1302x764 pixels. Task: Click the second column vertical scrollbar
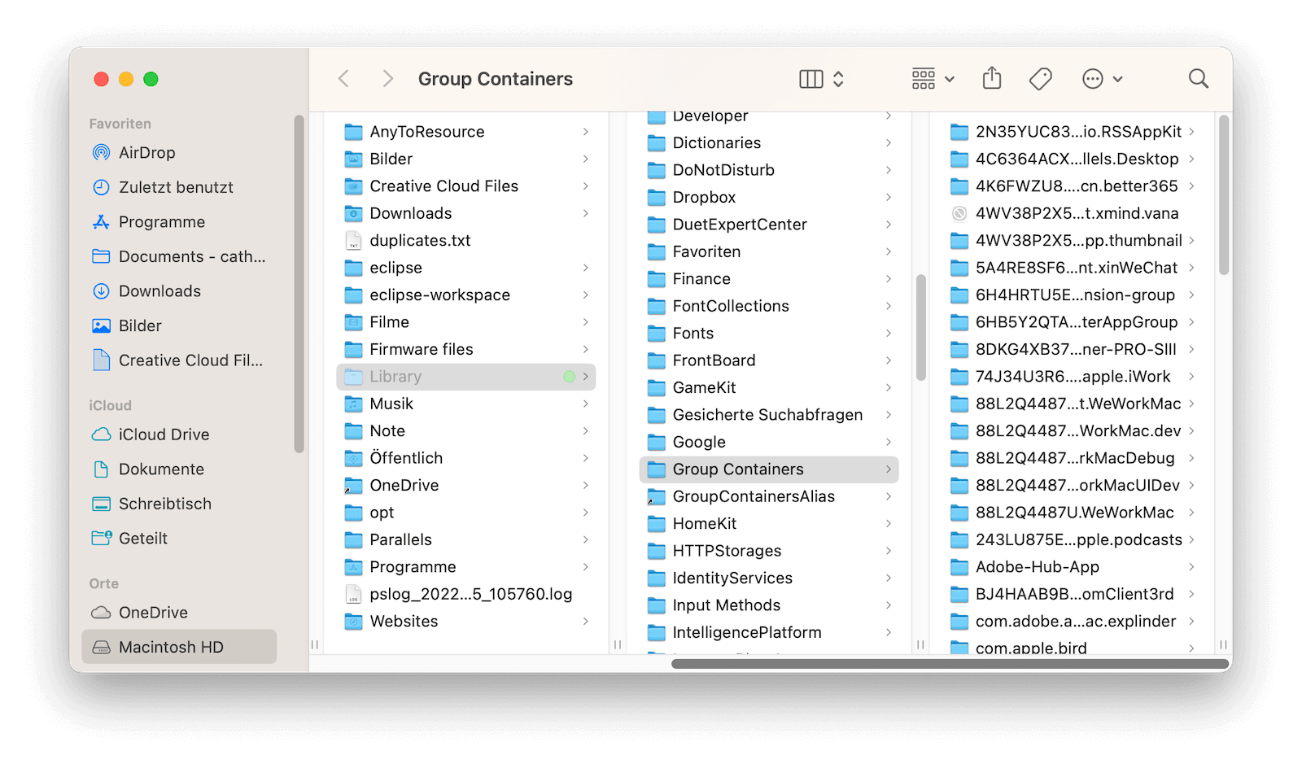[921, 328]
